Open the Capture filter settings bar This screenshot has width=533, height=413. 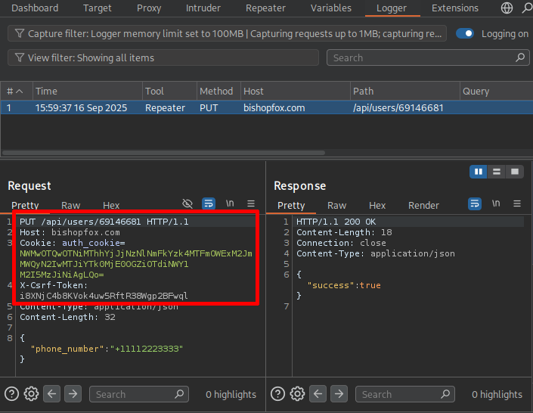click(227, 34)
